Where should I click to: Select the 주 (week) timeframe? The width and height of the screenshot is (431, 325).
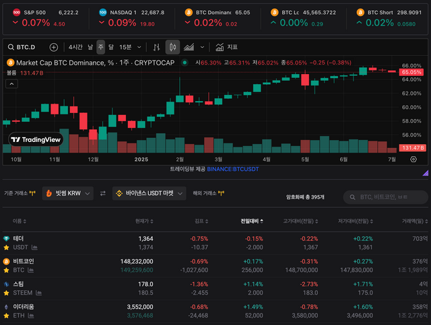pos(100,47)
